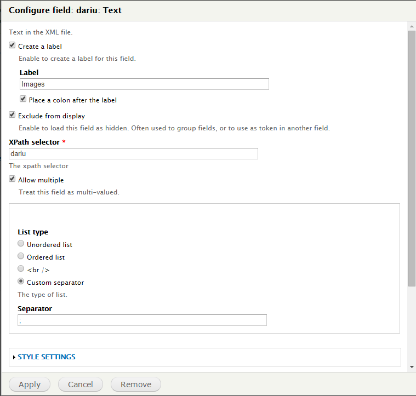This screenshot has width=416, height=396.
Task: Select the Custom separator radio option
Action: [21, 281]
